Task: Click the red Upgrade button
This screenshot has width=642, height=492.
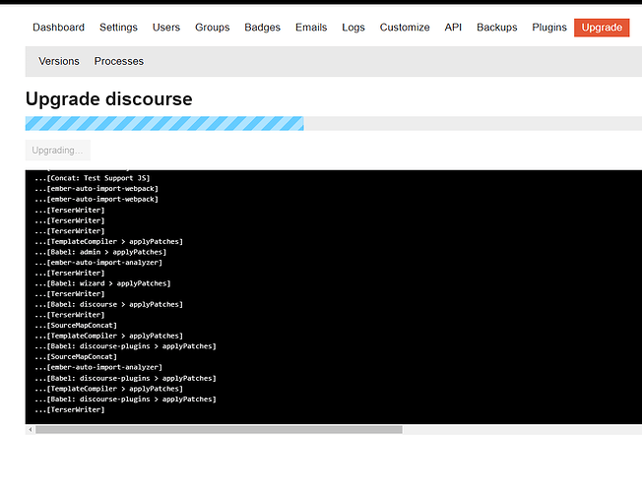Action: click(602, 28)
